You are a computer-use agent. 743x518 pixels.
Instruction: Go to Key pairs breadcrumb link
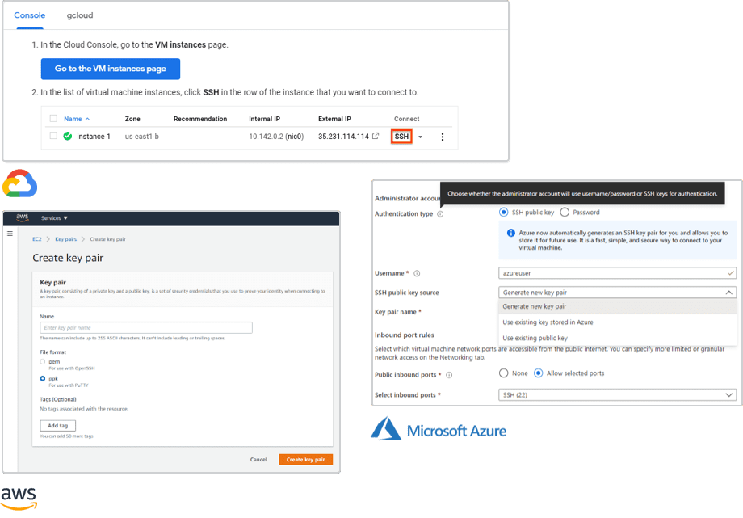66,239
